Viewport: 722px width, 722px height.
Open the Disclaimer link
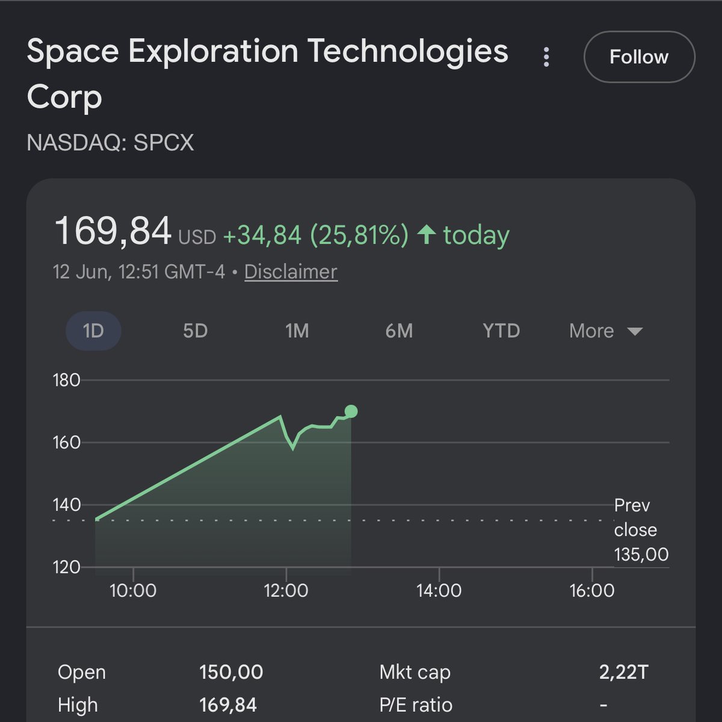(291, 271)
